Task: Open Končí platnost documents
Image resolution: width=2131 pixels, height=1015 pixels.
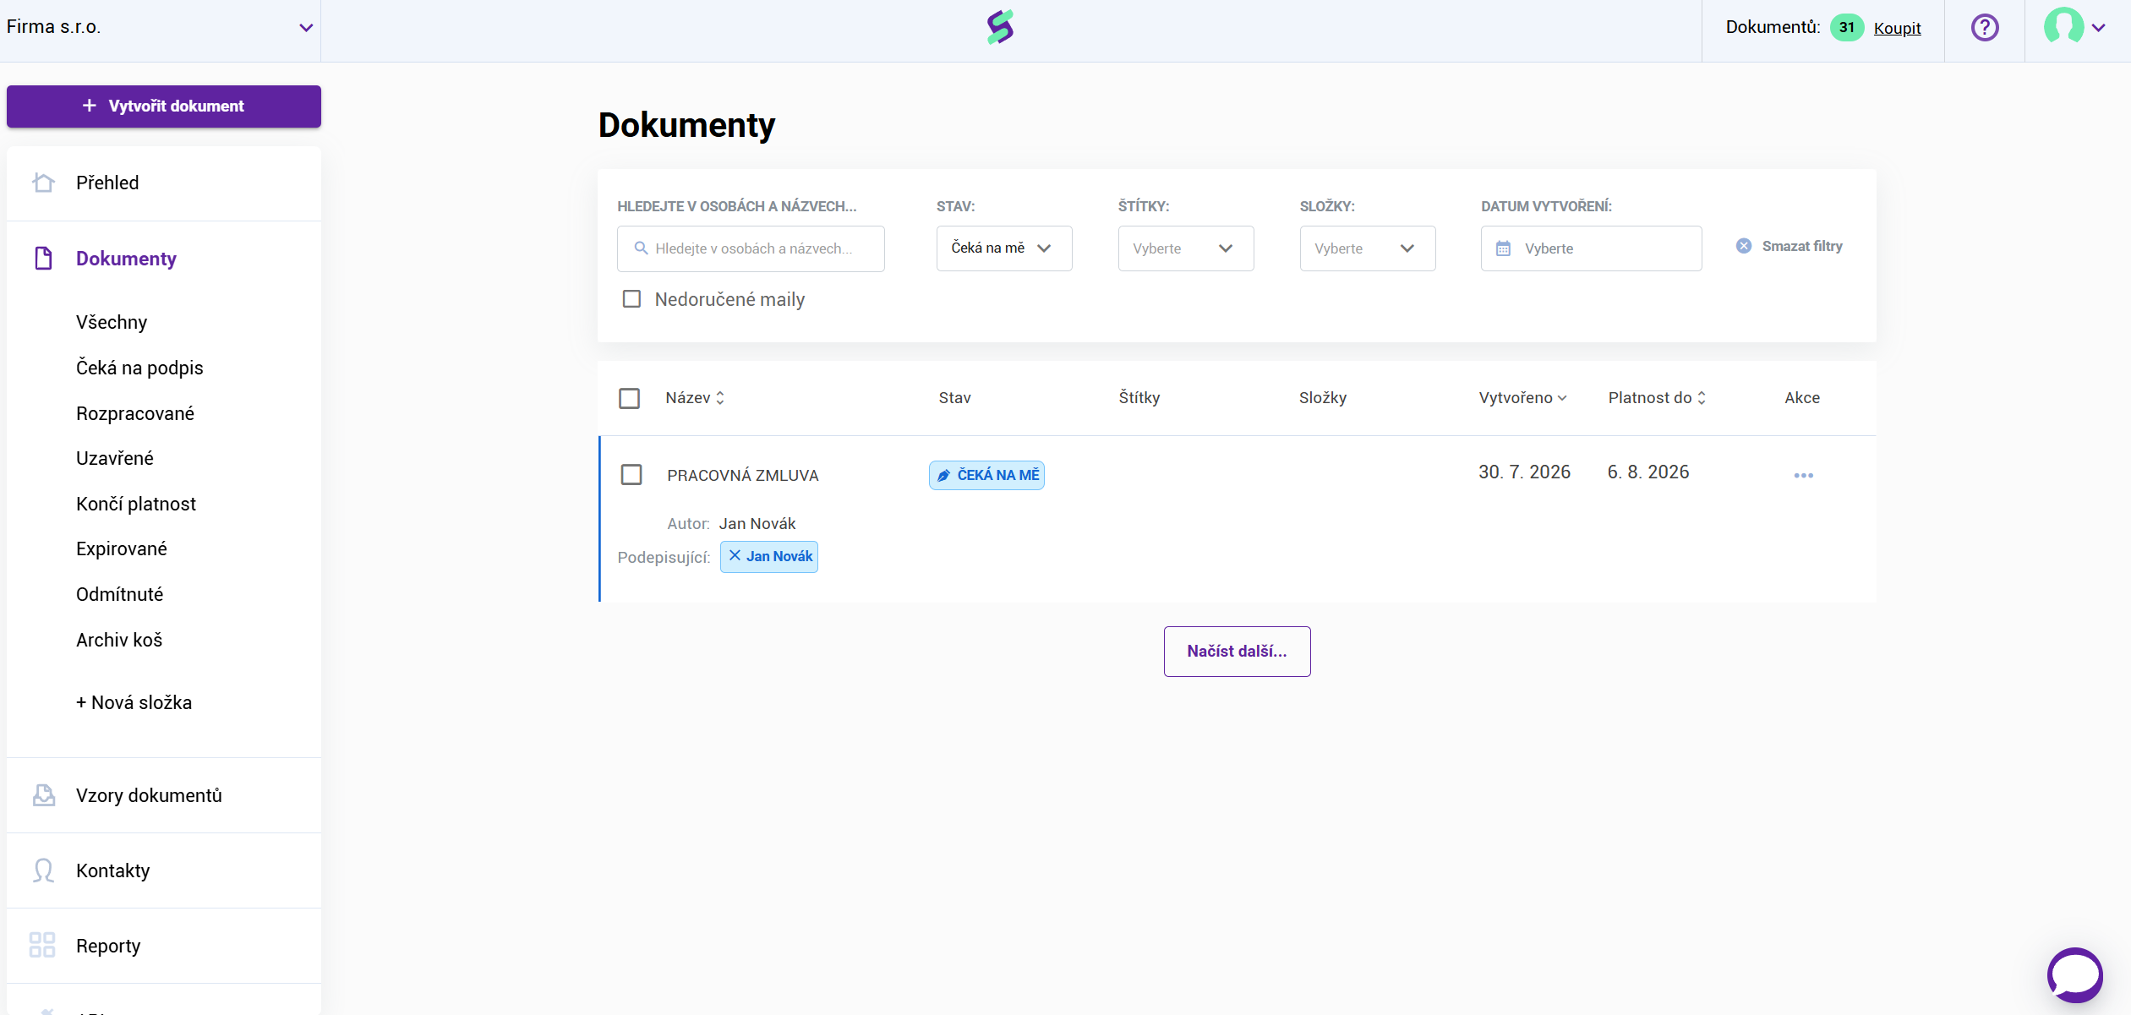Action: (x=136, y=504)
